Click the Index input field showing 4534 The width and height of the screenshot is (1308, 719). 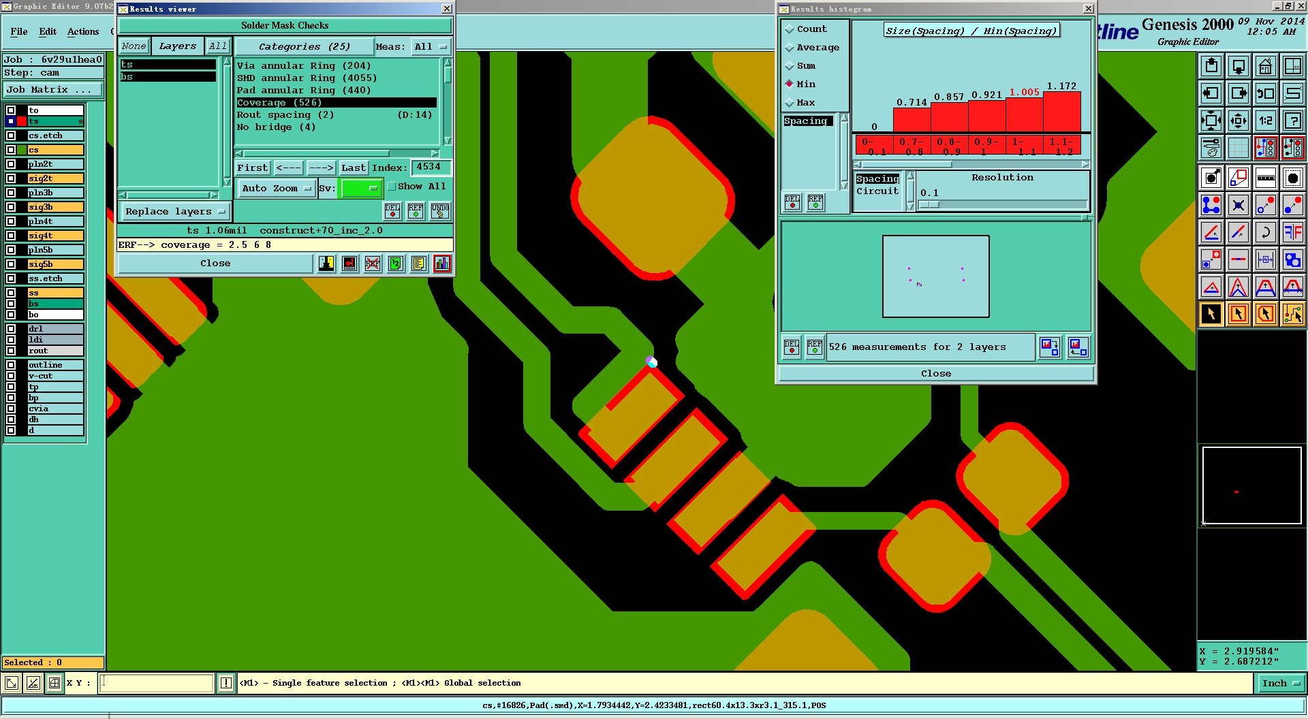point(430,167)
